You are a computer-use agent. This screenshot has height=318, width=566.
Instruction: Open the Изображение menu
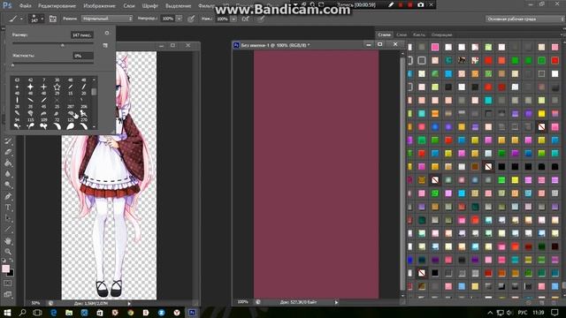click(x=99, y=6)
